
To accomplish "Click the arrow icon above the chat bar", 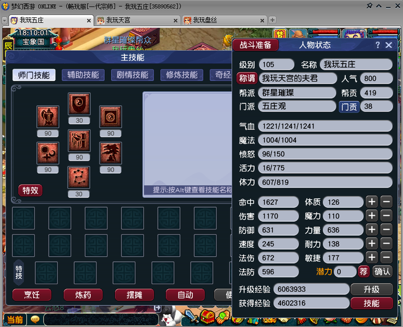I will [x=157, y=308].
